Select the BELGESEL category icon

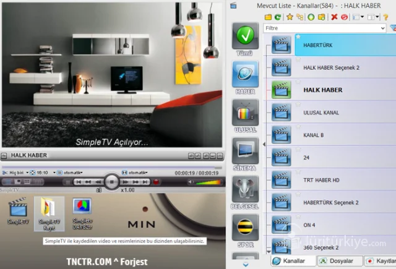point(245,189)
